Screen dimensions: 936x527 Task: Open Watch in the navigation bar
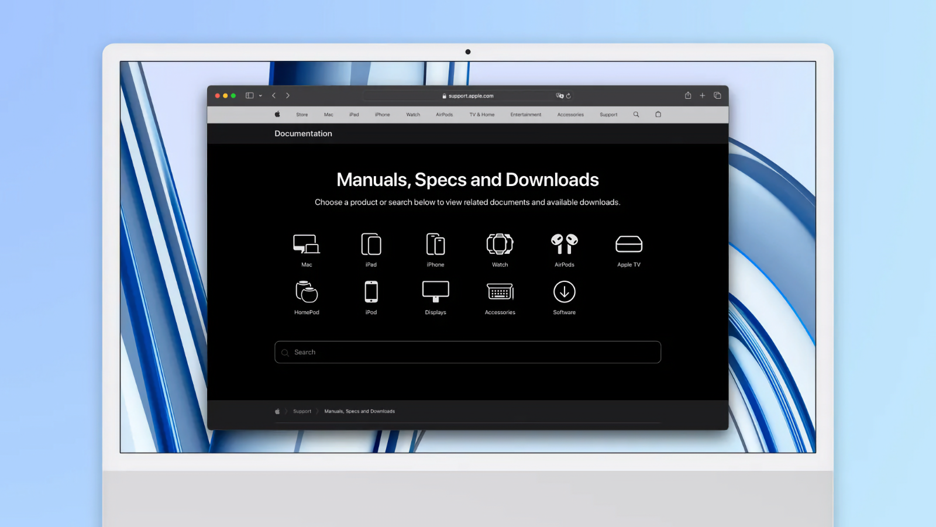[413, 115]
